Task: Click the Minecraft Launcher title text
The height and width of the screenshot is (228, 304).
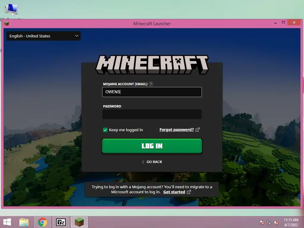Action: click(x=152, y=24)
